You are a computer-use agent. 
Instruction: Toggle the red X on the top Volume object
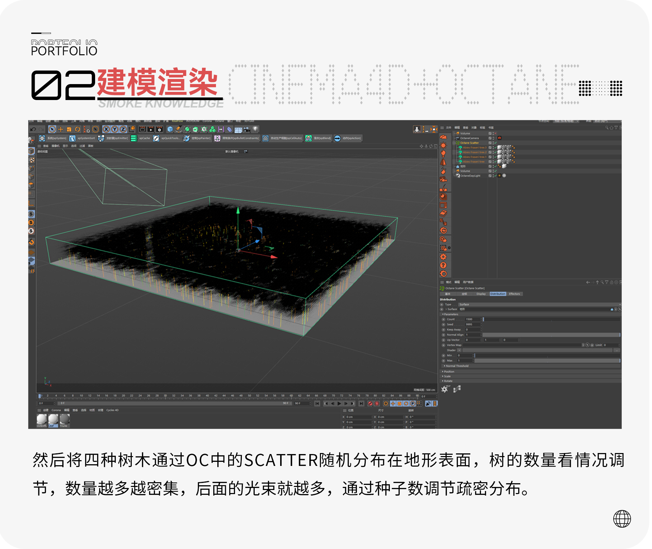[495, 133]
